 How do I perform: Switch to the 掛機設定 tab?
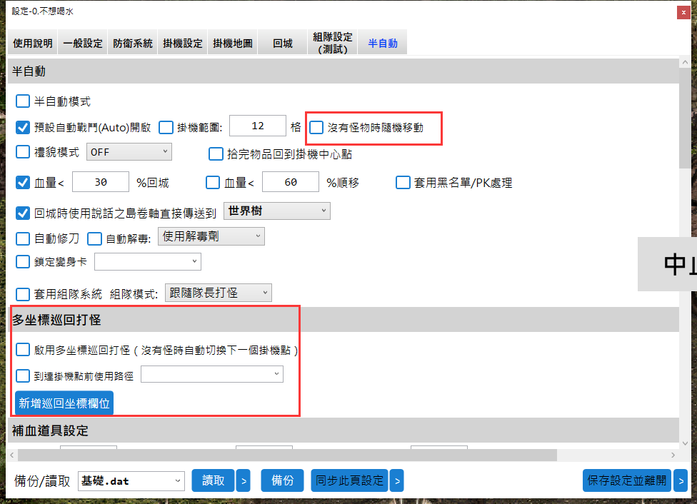[x=183, y=43]
